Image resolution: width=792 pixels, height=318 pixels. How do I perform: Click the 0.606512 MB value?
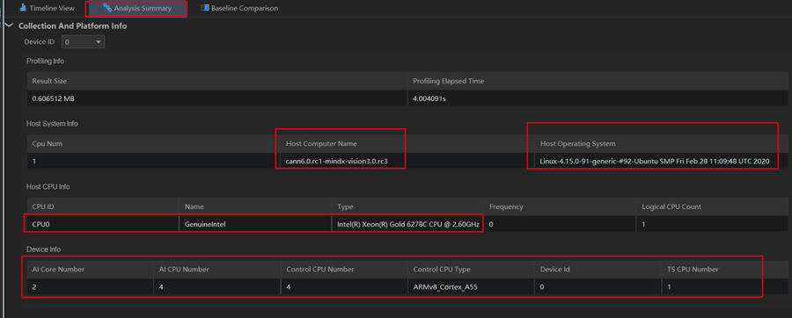pyautogui.click(x=53, y=98)
